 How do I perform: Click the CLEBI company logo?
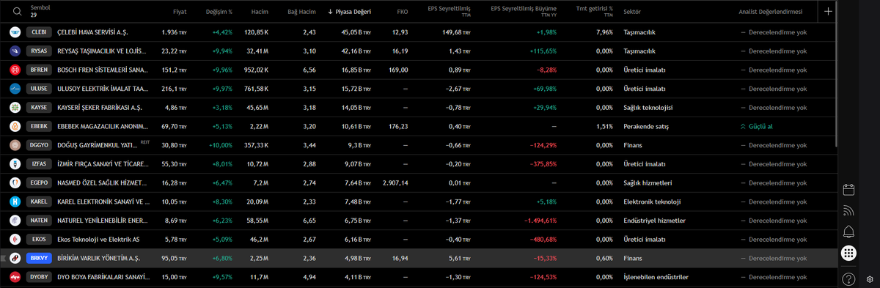15,32
